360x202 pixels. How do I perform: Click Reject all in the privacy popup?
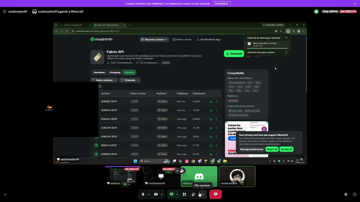[x=272, y=149]
